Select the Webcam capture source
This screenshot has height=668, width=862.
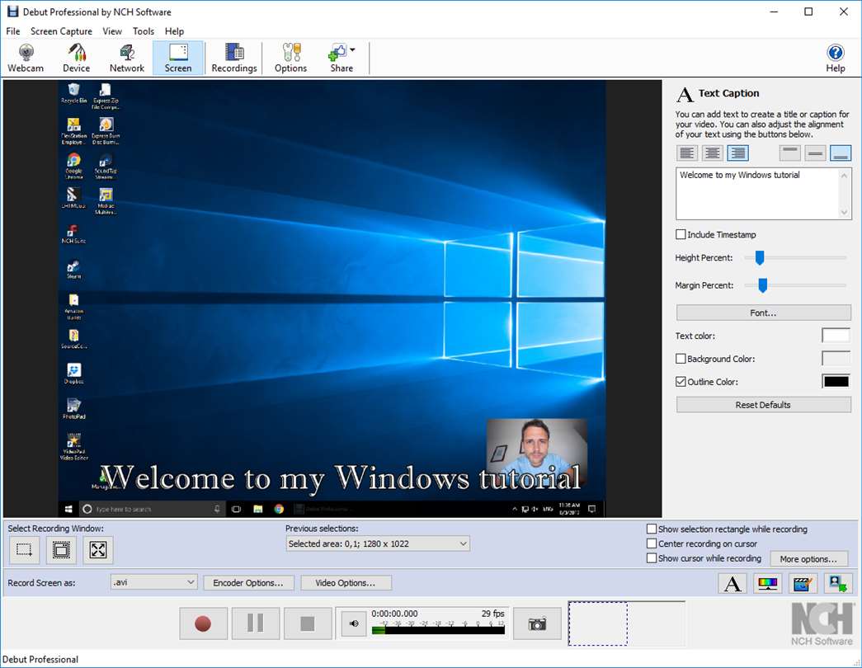pos(26,58)
